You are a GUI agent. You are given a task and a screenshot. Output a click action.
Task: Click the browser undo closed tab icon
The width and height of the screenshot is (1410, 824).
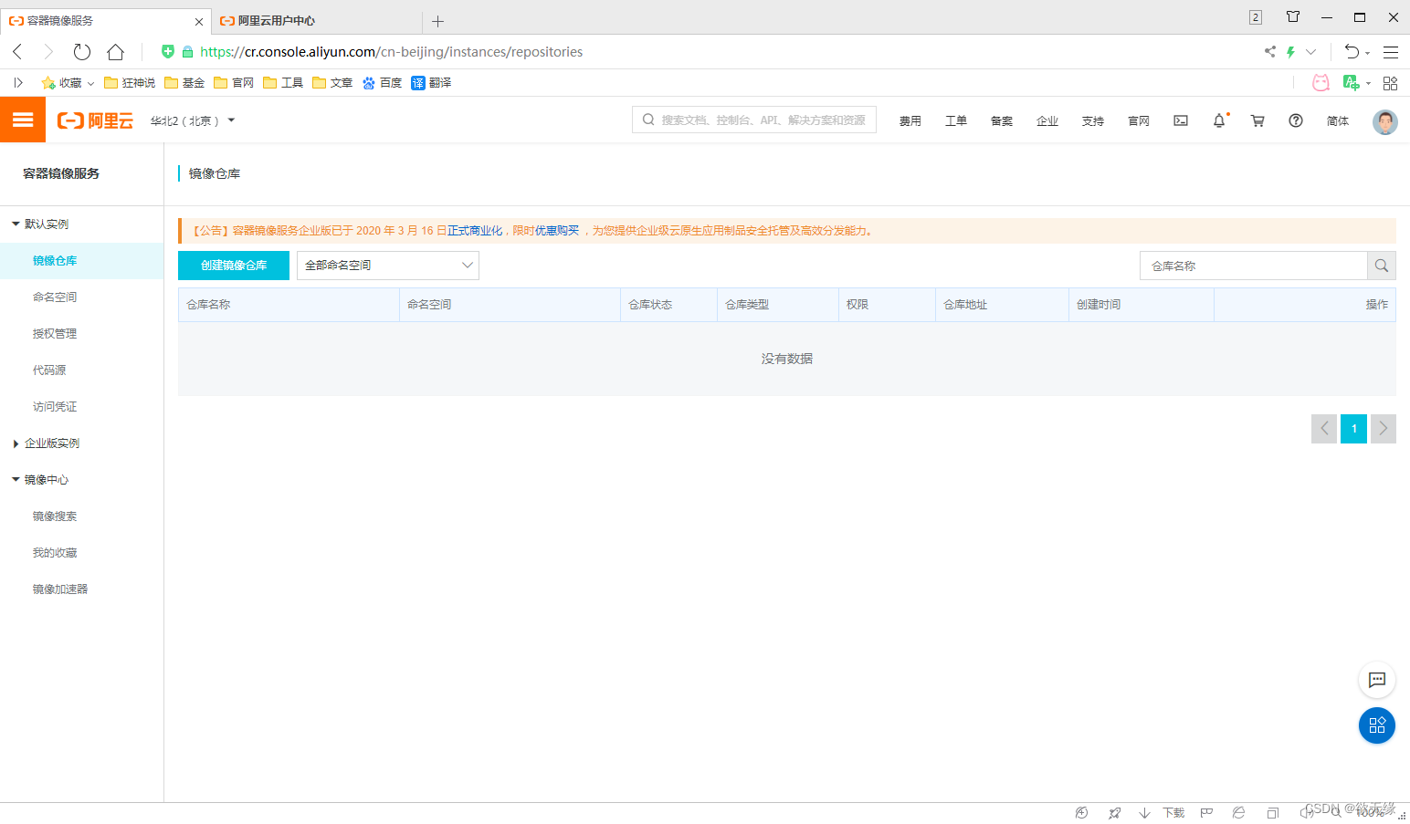(x=1352, y=52)
